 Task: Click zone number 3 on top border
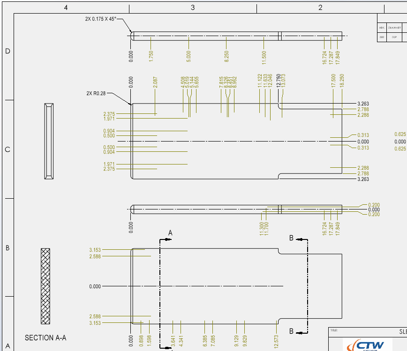(193, 7)
